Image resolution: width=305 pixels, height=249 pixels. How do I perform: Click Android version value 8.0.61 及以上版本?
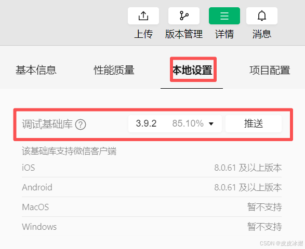coord(248,187)
